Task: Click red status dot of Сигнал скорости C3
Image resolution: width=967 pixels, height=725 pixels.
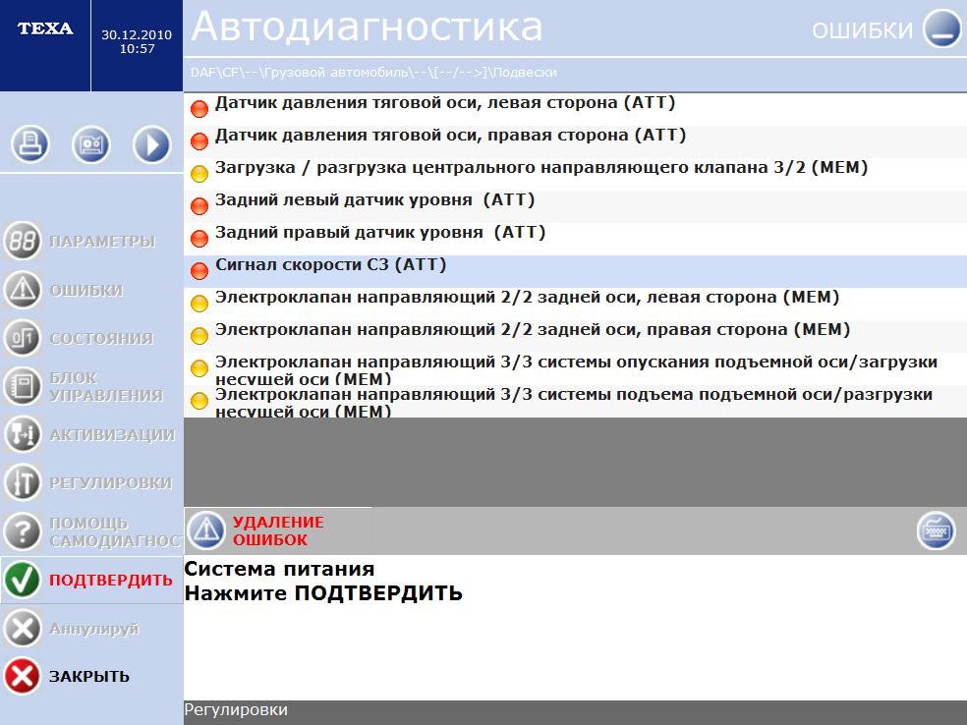Action: tap(199, 271)
